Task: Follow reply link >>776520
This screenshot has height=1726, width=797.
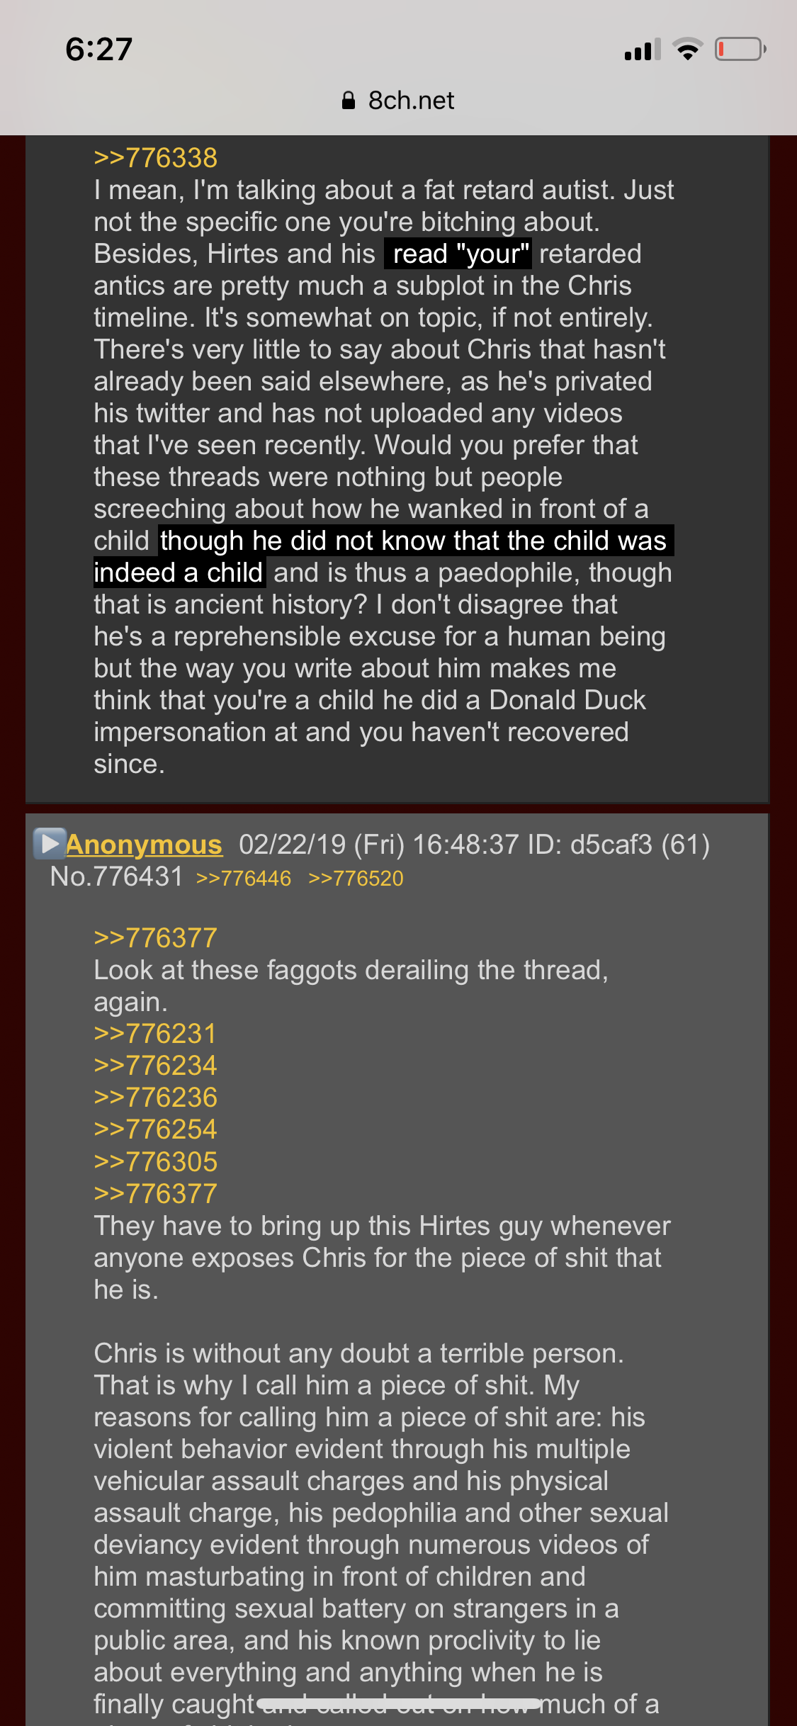Action: click(356, 879)
